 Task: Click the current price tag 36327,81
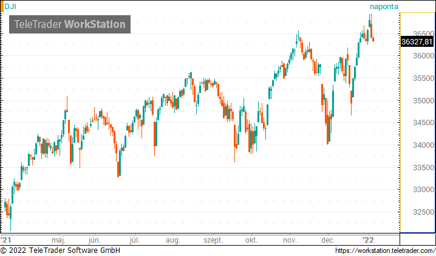(417, 42)
